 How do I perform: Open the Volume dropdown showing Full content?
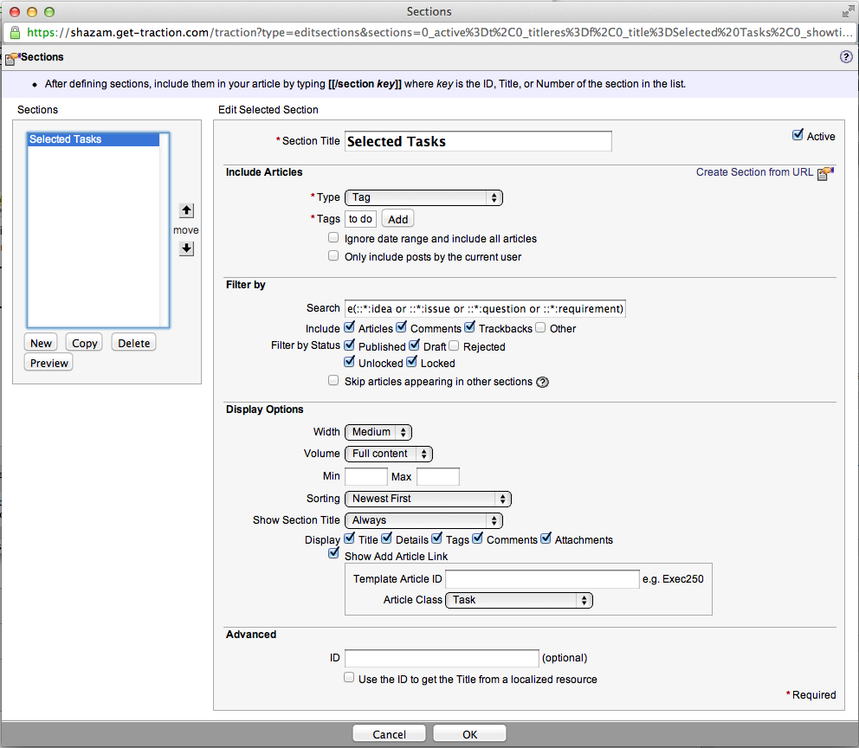coord(388,454)
